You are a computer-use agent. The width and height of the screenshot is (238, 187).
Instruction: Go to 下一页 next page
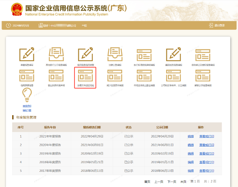click(172, 181)
